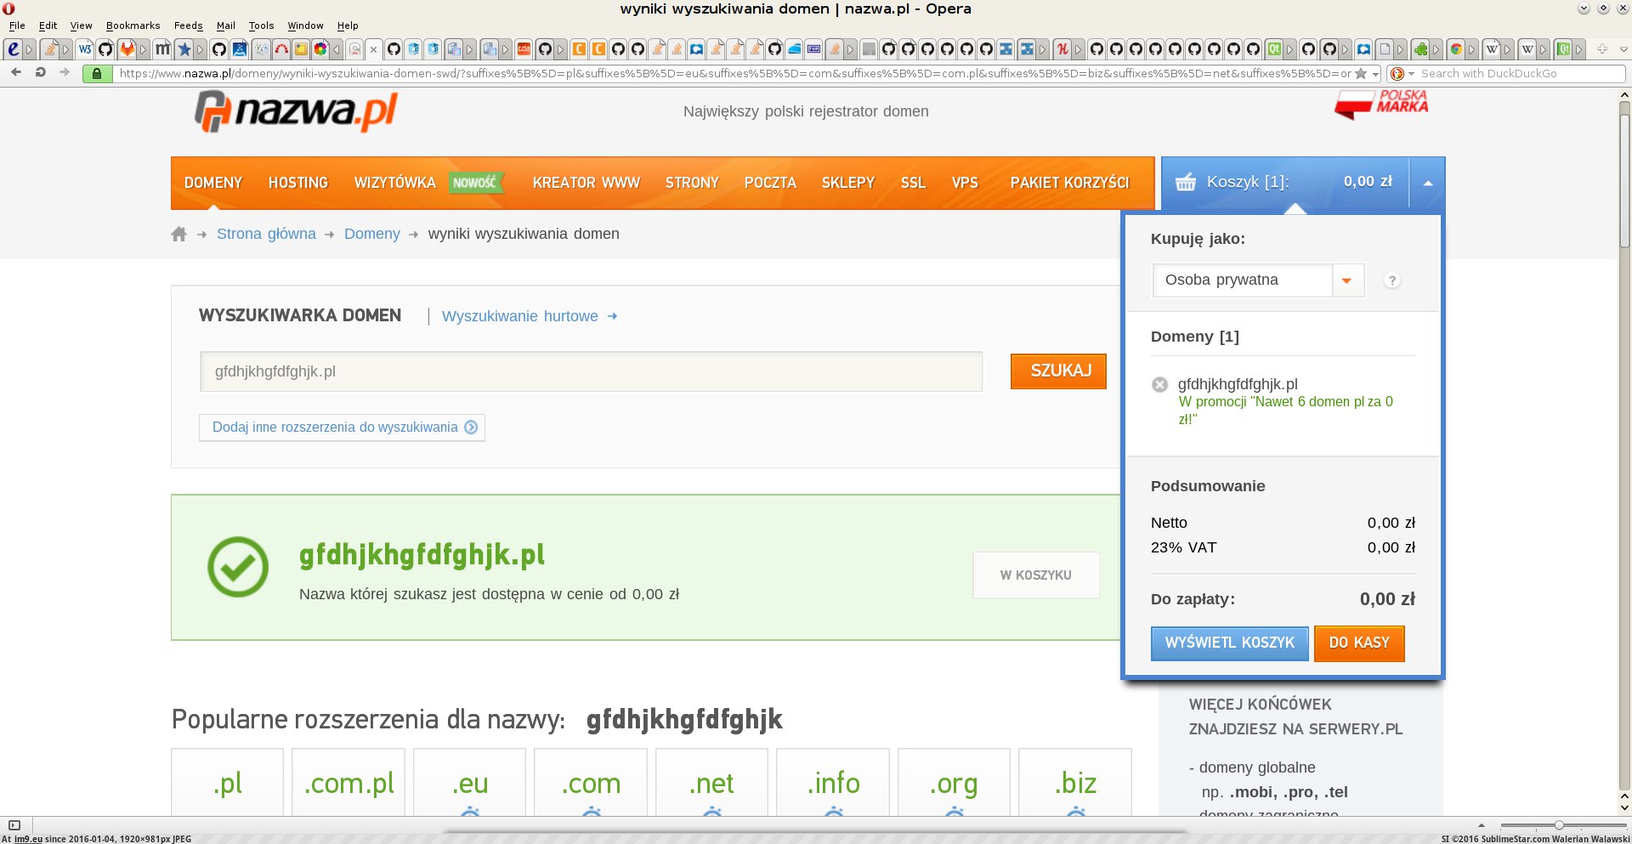The height and width of the screenshot is (844, 1632).
Task: Click the shopping basket Koszyk icon
Action: coord(1185,182)
